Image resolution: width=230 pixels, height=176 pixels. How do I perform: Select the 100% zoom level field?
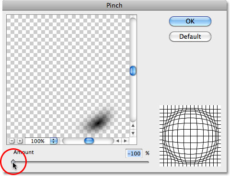(x=38, y=141)
